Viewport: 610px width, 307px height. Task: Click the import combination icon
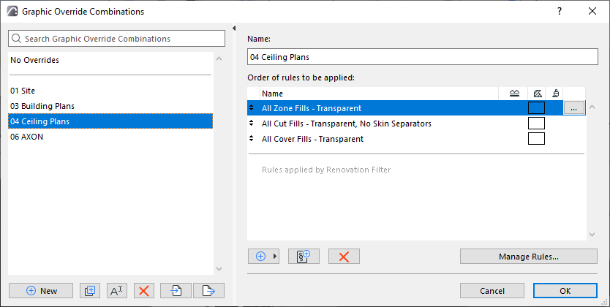point(176,290)
